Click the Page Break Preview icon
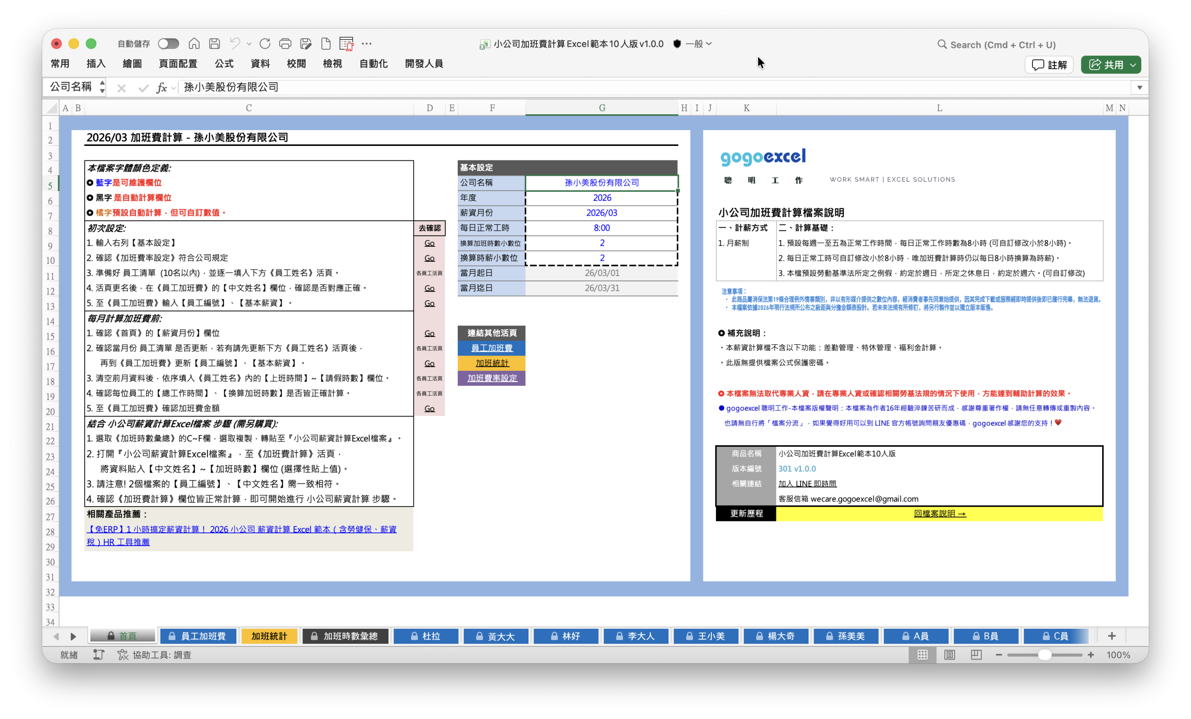Image resolution: width=1191 pixels, height=719 pixels. tap(976, 655)
